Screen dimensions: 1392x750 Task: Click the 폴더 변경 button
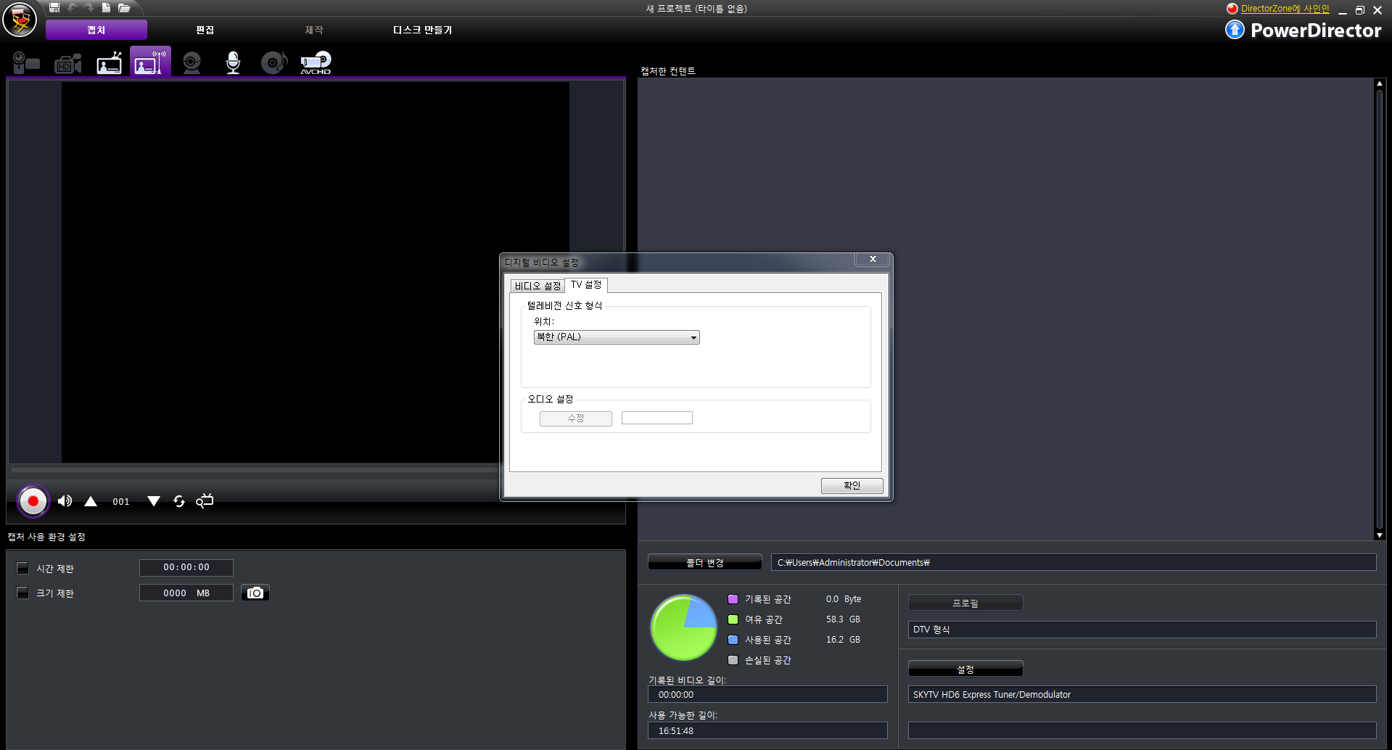[705, 562]
